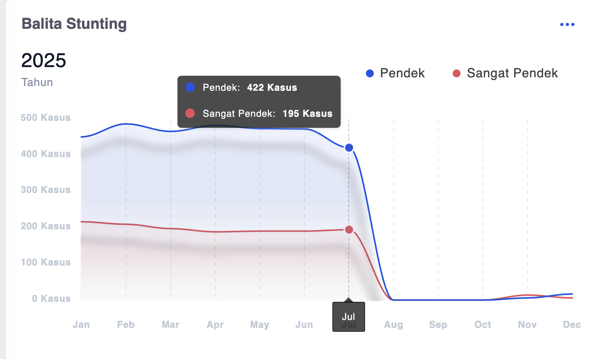Click the Nov month axis label
Viewport: 593px width, 359px height.
click(528, 325)
